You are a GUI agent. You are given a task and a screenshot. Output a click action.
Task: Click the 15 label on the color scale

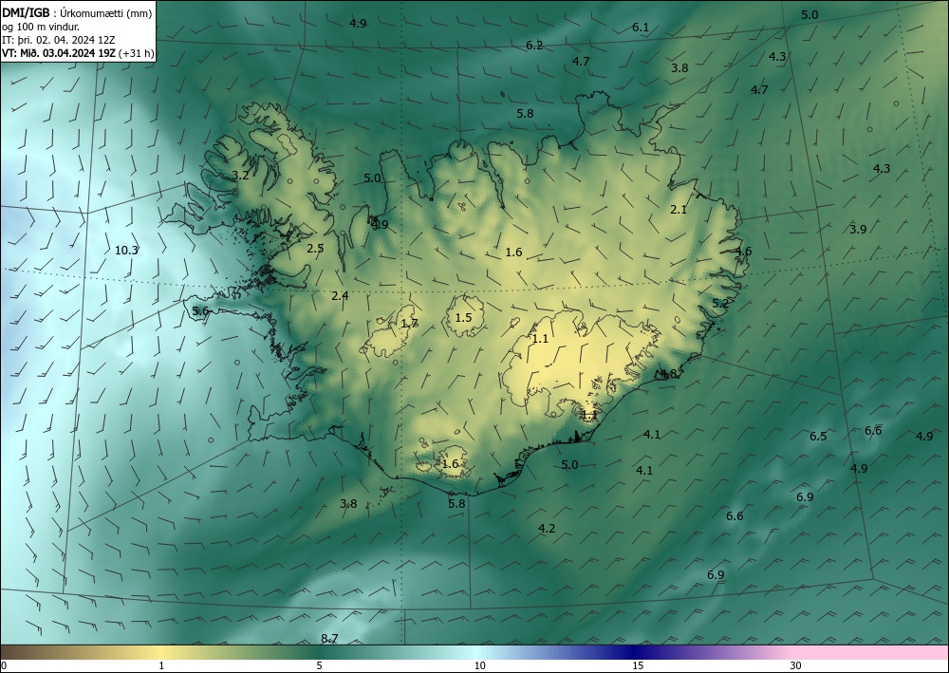tap(638, 665)
